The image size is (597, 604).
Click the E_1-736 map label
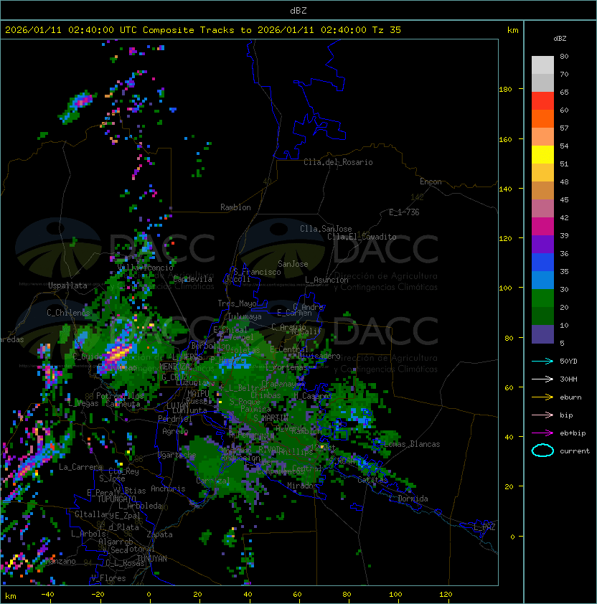tap(404, 212)
